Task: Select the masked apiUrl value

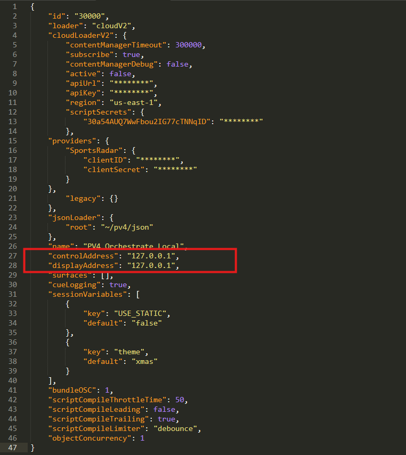Action: (x=131, y=83)
